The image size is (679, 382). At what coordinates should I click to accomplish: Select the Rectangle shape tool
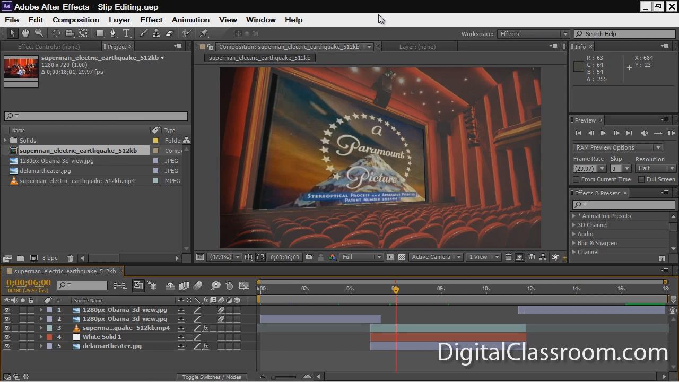[99, 33]
